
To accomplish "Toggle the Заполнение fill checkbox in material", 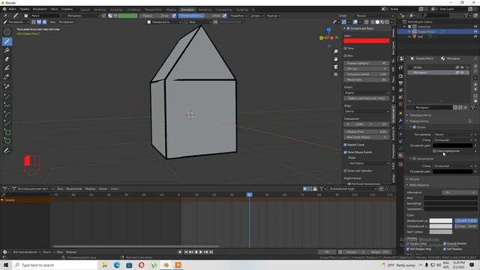I will click(x=414, y=158).
